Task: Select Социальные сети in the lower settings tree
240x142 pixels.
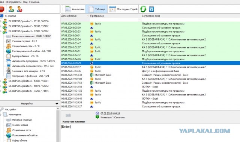Action: (21, 130)
